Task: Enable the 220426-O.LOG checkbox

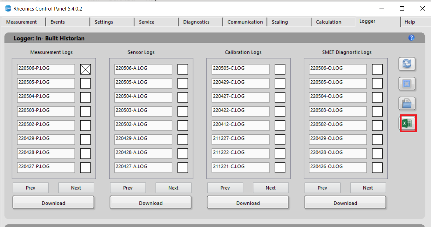Action: click(377, 168)
